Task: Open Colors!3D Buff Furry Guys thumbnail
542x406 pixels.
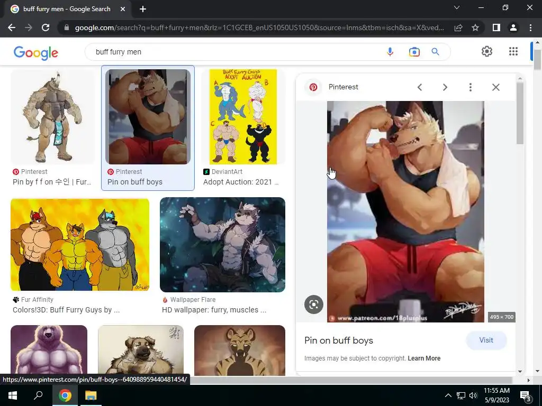Action: (80, 245)
